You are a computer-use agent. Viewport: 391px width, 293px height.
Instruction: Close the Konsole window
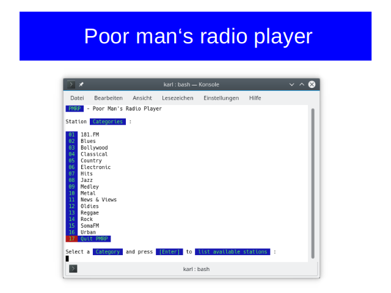tap(312, 84)
